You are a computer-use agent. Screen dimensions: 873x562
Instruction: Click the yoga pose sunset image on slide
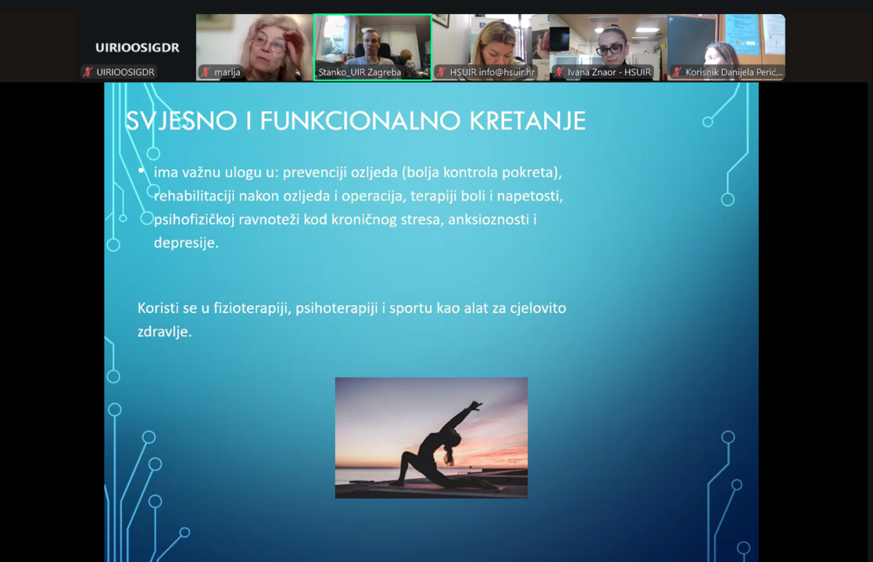pyautogui.click(x=431, y=438)
